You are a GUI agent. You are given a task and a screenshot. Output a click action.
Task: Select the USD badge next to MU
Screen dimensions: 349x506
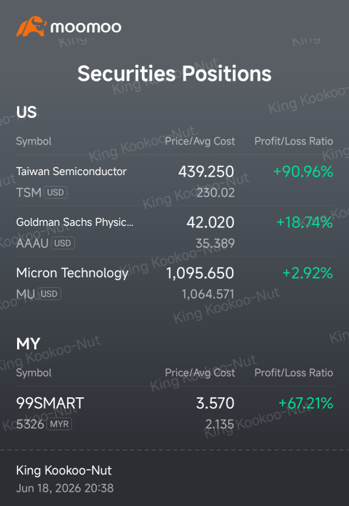tap(49, 294)
